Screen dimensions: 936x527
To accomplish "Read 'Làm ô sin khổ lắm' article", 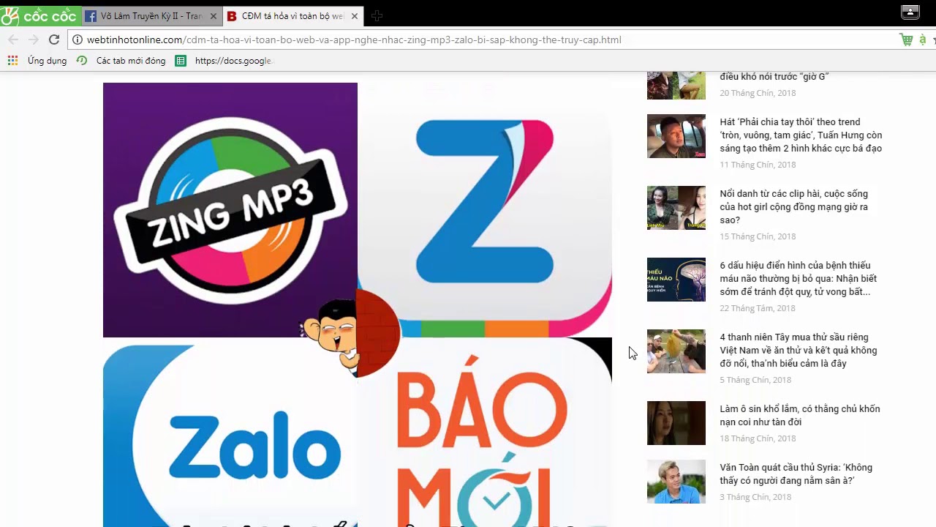I will 800,416.
